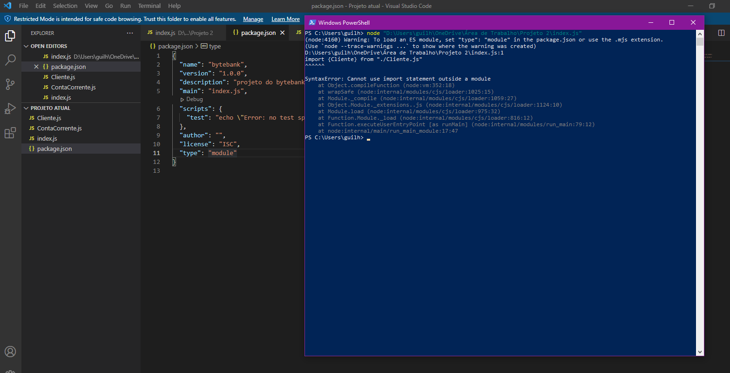
Task: Open the Search view in activity bar
Action: tap(10, 60)
